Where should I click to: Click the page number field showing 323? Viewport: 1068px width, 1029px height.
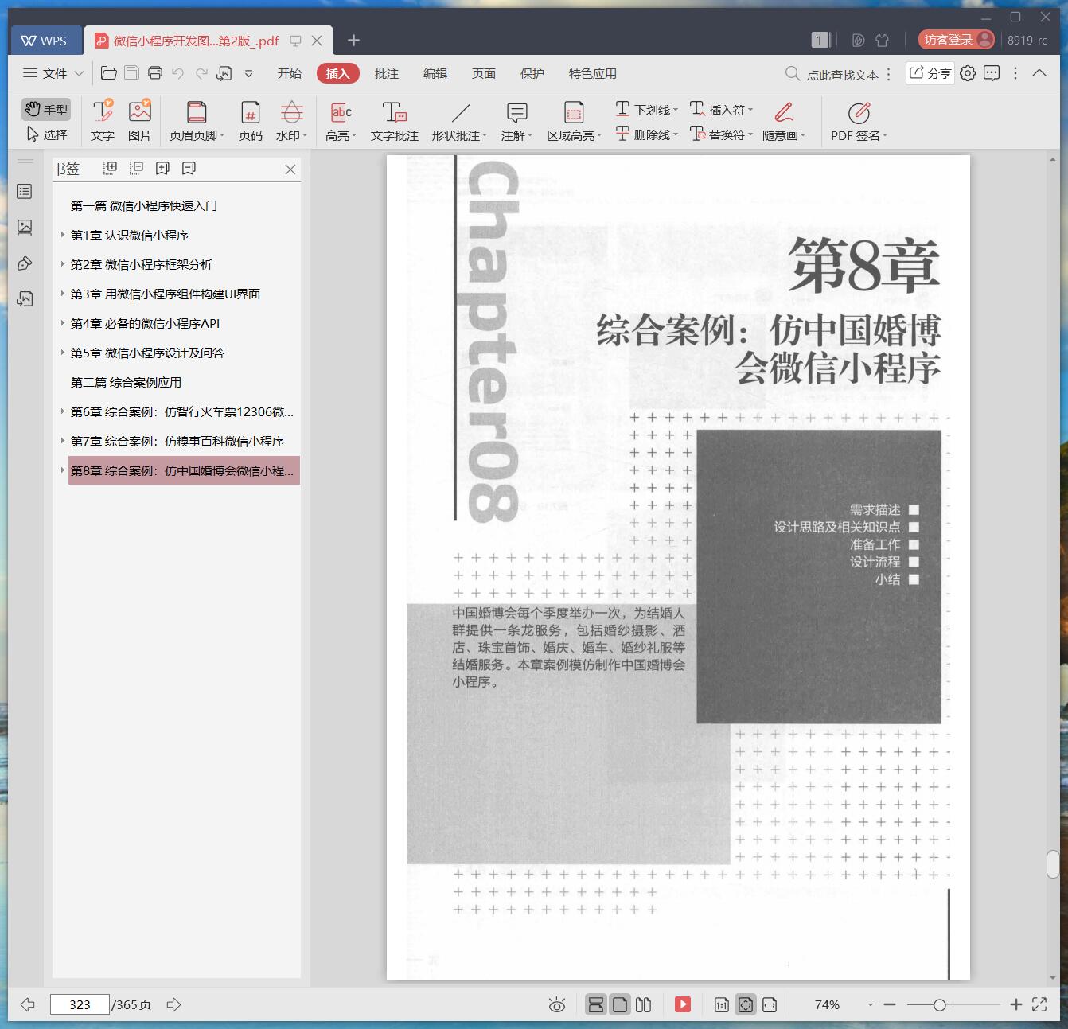80,1004
